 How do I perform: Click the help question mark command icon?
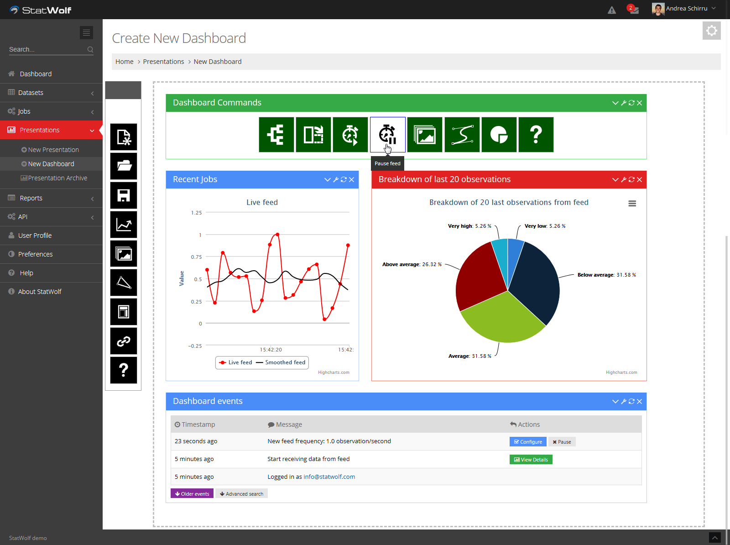pos(536,135)
